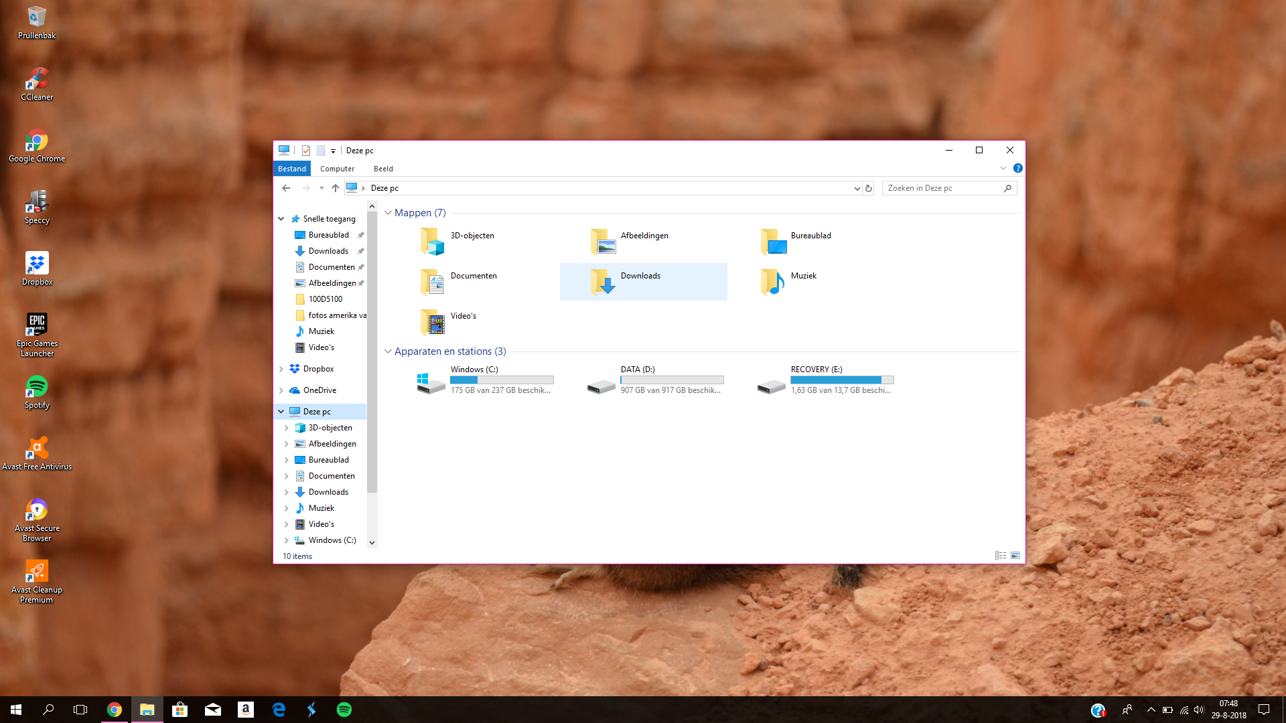Click the DATA (D:) capacity bar
This screenshot has width=1286, height=723.
click(672, 380)
